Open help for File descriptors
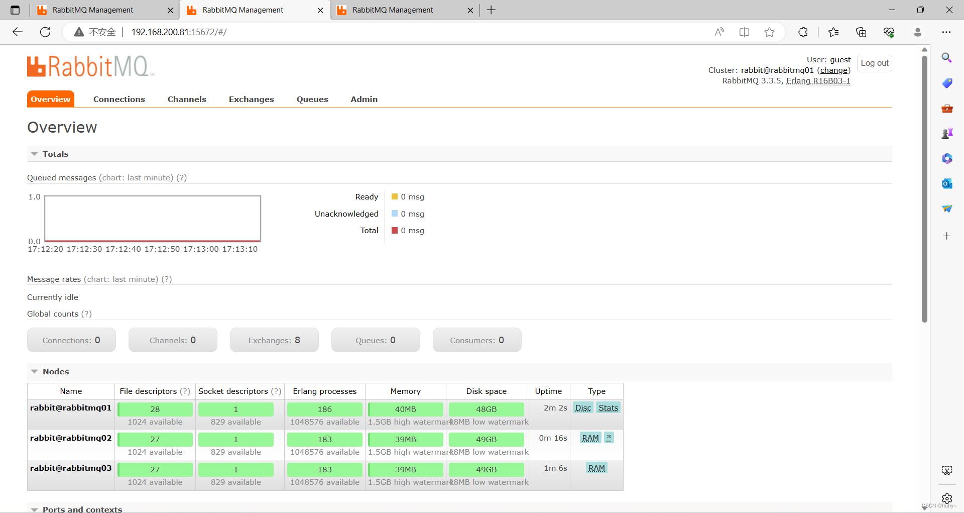 coord(185,391)
